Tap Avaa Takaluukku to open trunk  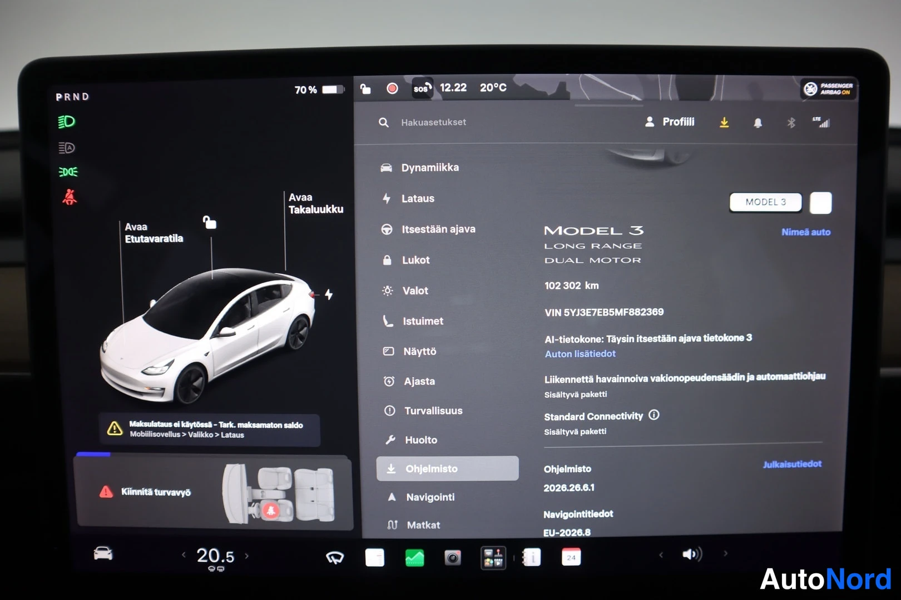tap(315, 203)
